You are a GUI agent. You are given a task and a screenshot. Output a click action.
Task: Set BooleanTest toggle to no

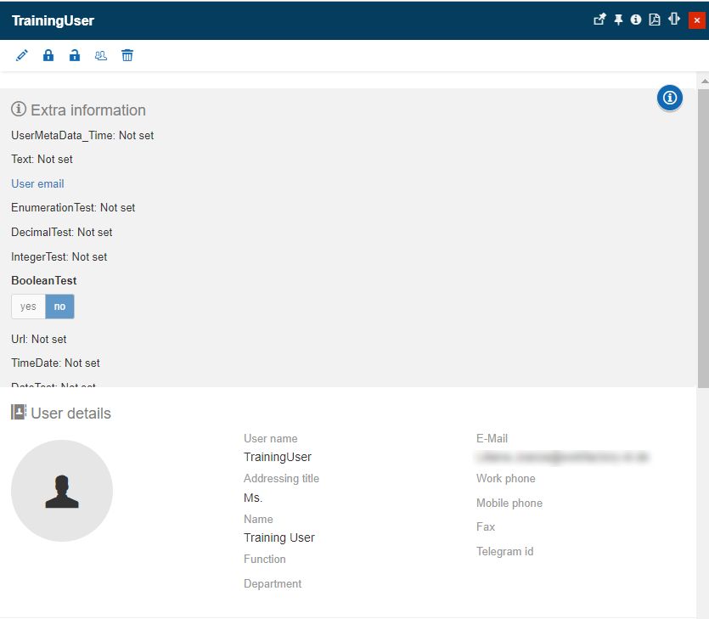pyautogui.click(x=59, y=307)
